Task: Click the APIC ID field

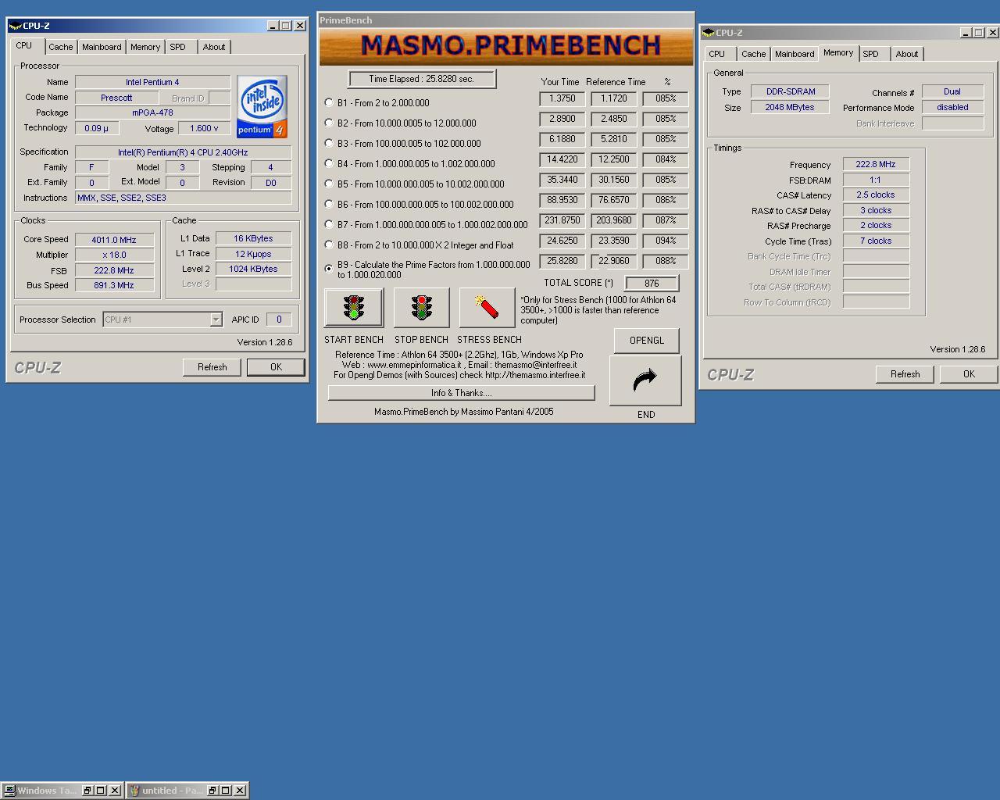Action: [279, 320]
